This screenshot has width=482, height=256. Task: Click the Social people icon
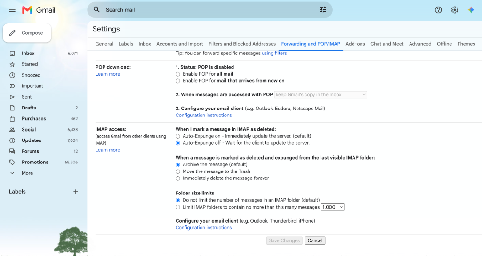(x=12, y=130)
